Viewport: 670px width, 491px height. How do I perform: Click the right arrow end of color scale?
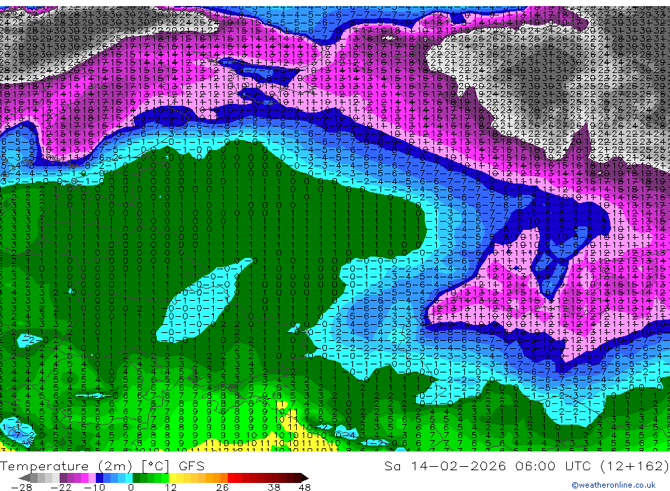(x=305, y=478)
